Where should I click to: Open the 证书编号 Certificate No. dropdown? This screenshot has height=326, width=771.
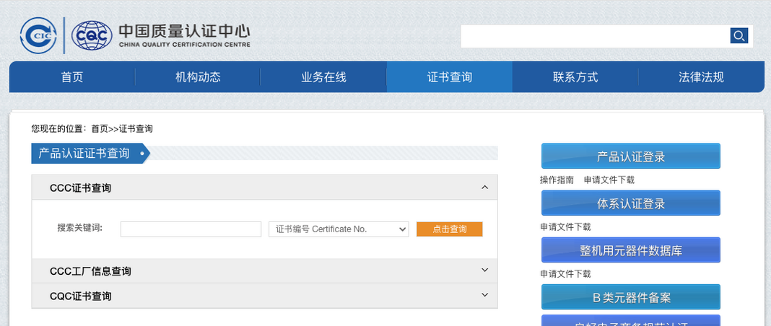click(339, 229)
